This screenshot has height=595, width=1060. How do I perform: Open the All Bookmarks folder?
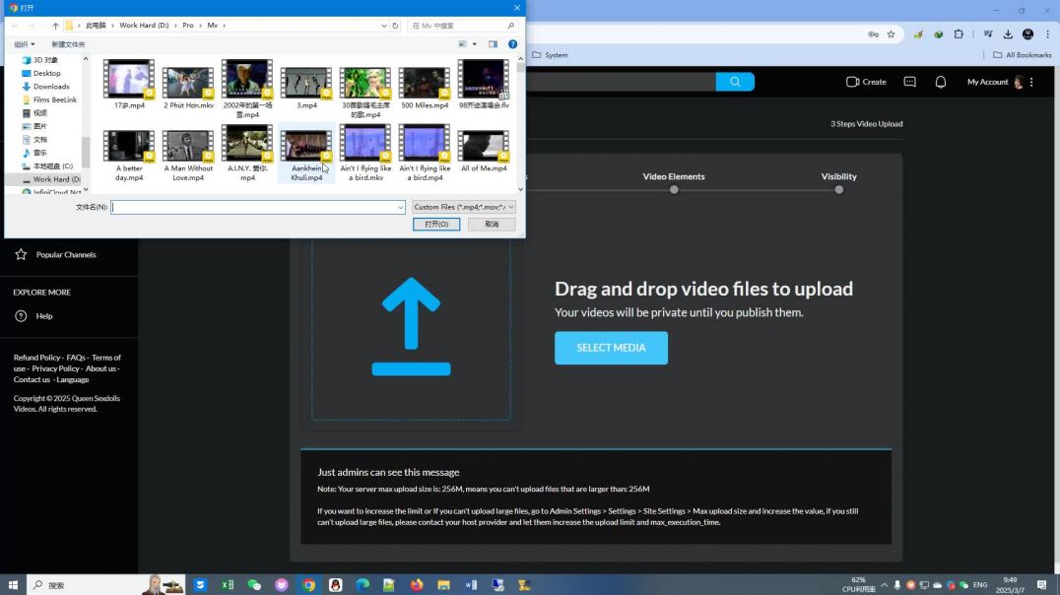pos(1023,55)
